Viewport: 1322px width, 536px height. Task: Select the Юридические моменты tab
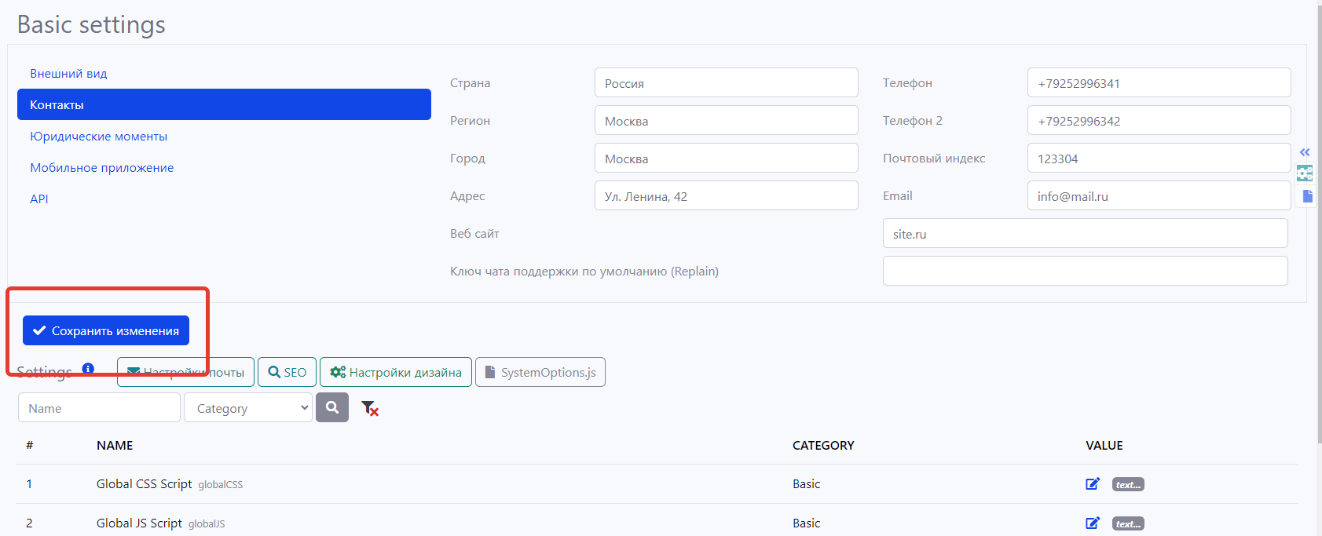tap(98, 137)
